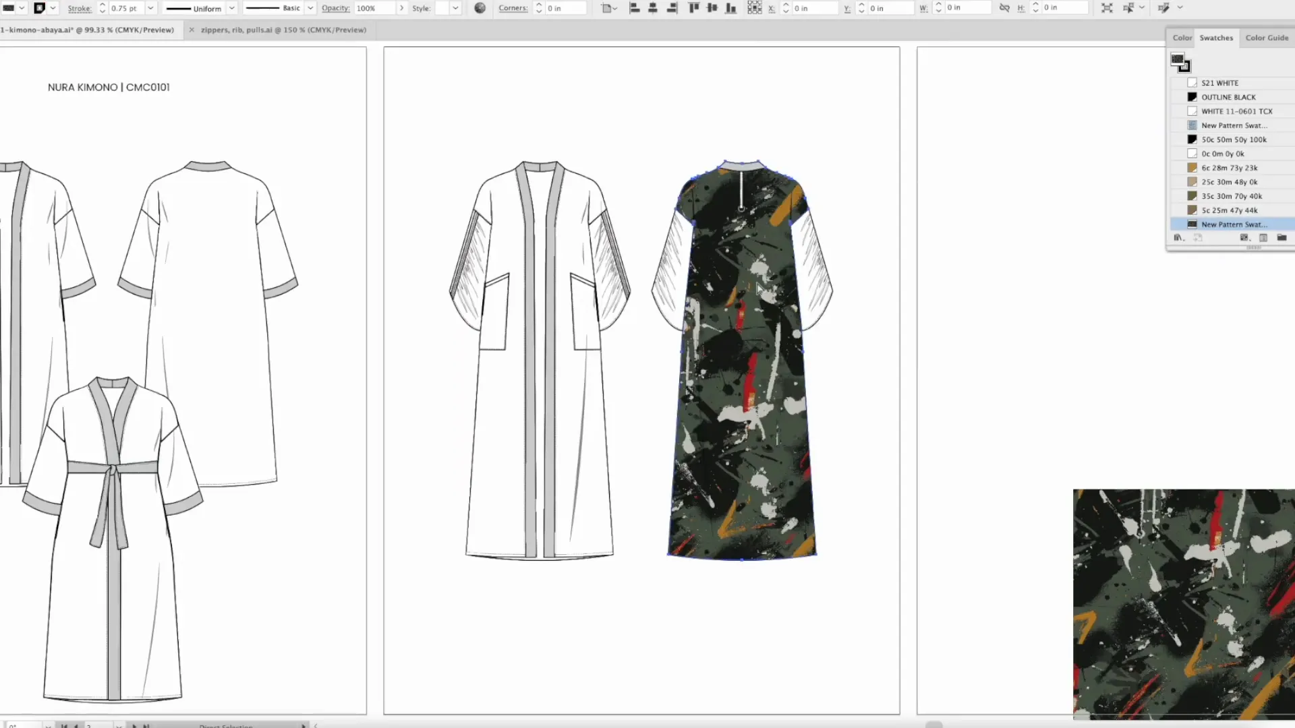Viewport: 1295px width, 728px height.
Task: Select the 25c 30m 48y 0k swatch
Action: click(x=1232, y=182)
